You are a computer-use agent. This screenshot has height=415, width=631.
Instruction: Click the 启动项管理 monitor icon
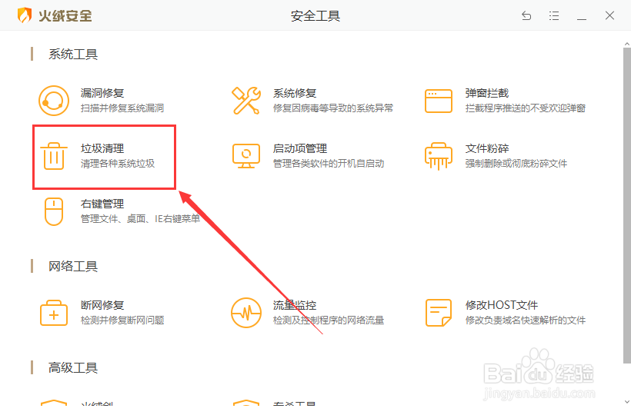[246, 156]
